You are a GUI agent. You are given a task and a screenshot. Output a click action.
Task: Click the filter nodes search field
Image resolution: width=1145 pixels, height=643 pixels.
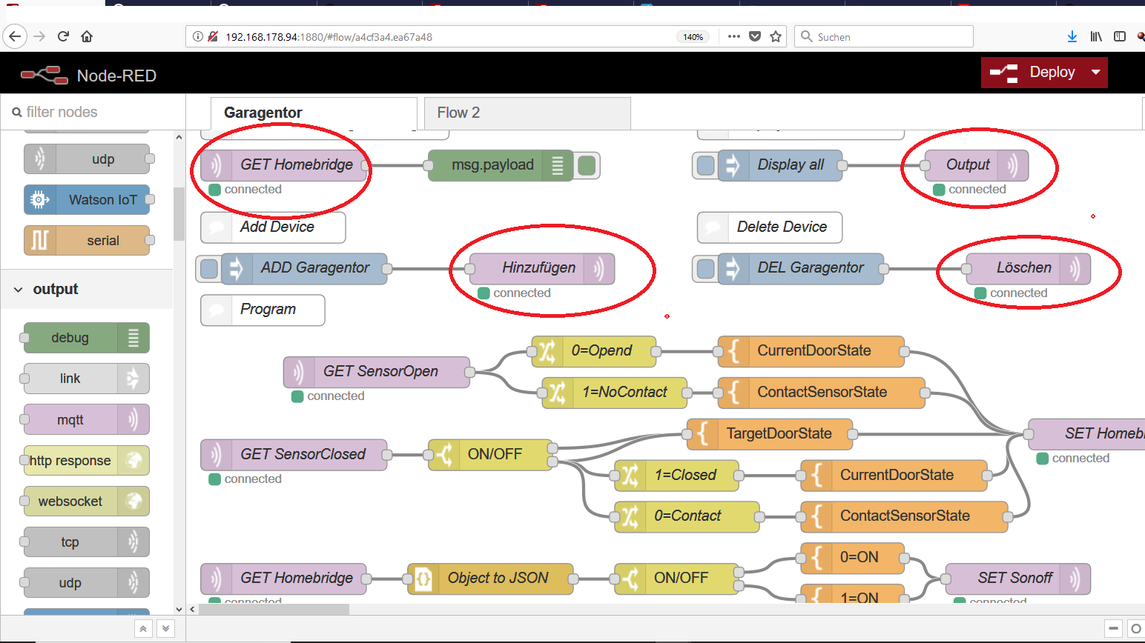(96, 112)
